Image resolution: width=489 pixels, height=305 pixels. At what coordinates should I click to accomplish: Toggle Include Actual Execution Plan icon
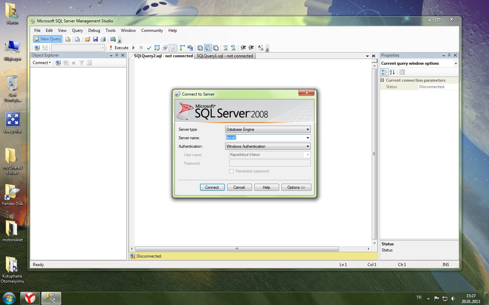pos(182,48)
